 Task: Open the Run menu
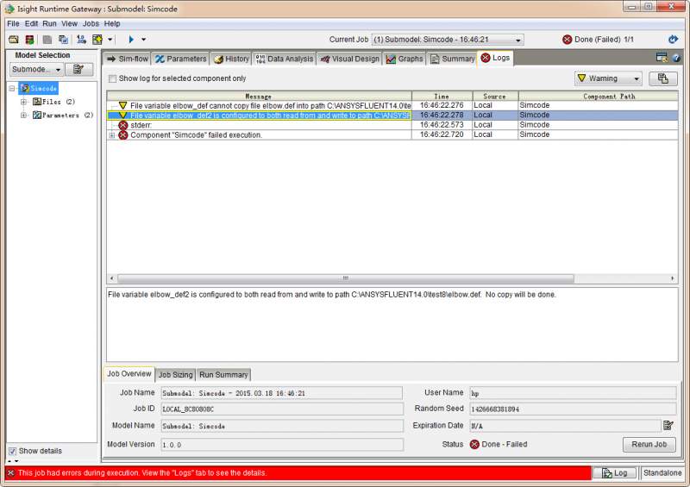(49, 24)
